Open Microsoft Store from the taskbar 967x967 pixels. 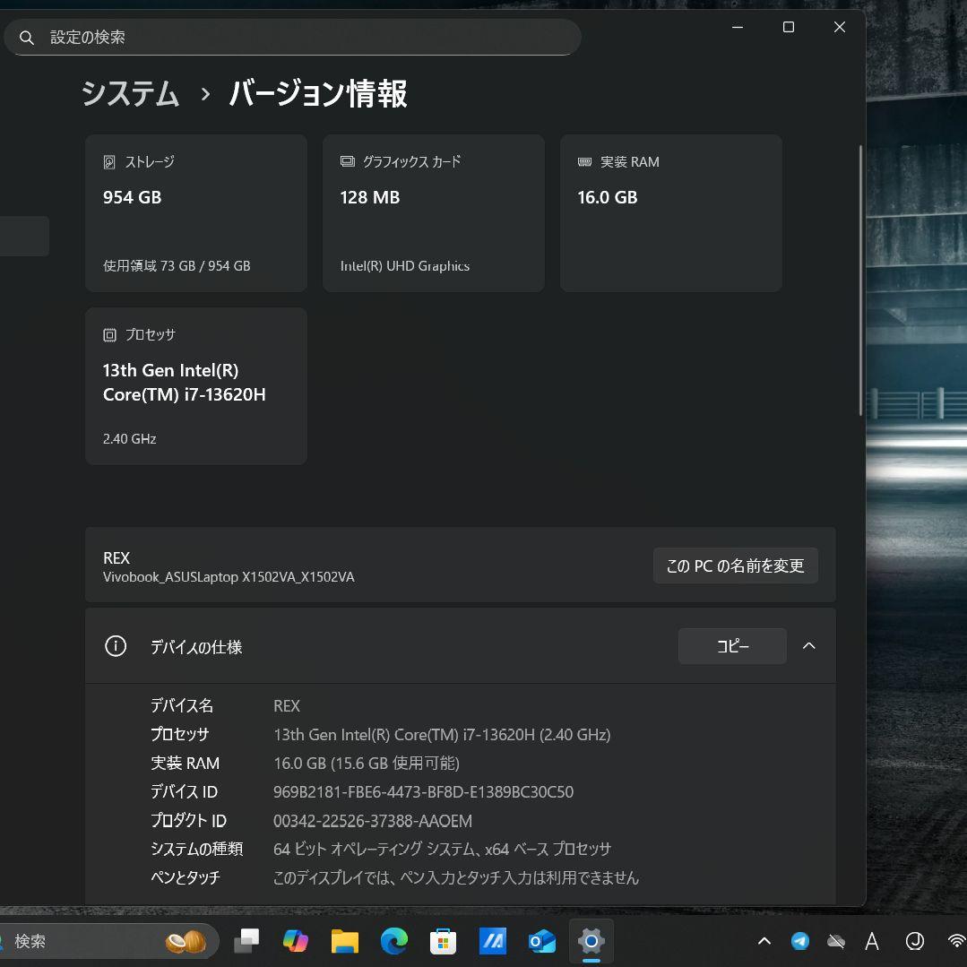[x=443, y=941]
